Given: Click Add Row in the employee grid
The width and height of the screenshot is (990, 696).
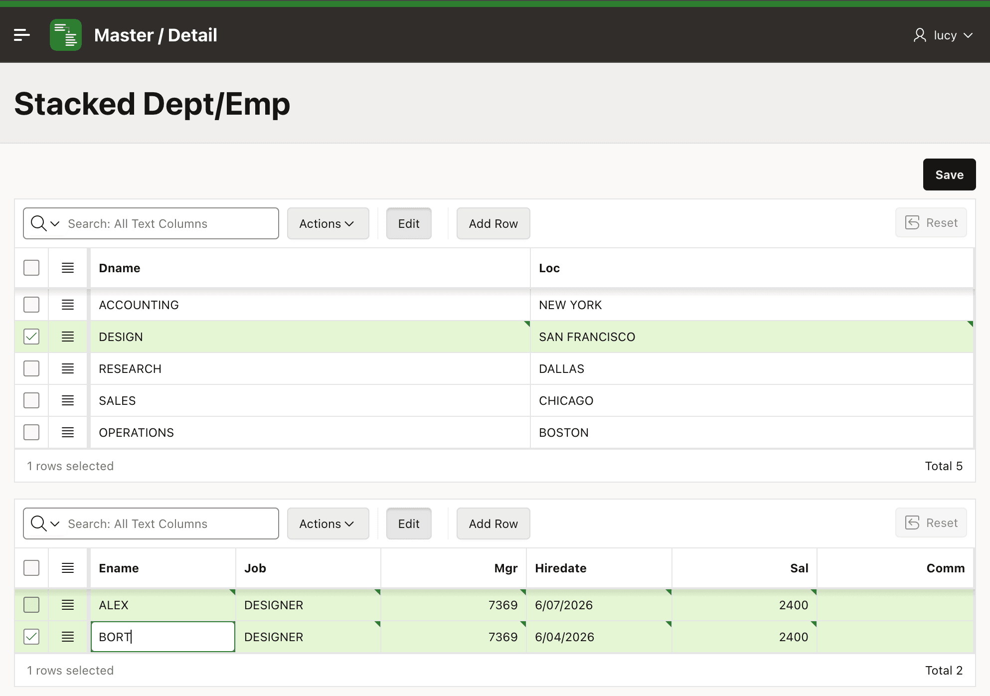Looking at the screenshot, I should (493, 523).
